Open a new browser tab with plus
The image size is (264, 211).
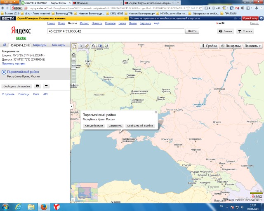[x=178, y=3]
